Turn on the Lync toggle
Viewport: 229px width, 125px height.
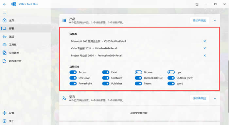coord(171,72)
